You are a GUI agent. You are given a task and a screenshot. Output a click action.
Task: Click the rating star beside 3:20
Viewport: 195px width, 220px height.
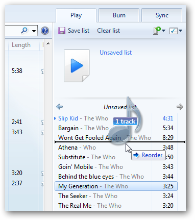pos(42,173)
